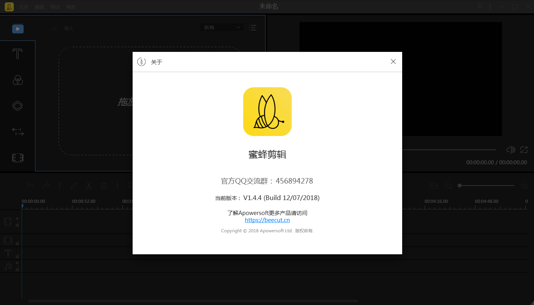Open the user account icon in title bar
Image resolution: width=534 pixels, height=305 pixels.
pyautogui.click(x=480, y=7)
